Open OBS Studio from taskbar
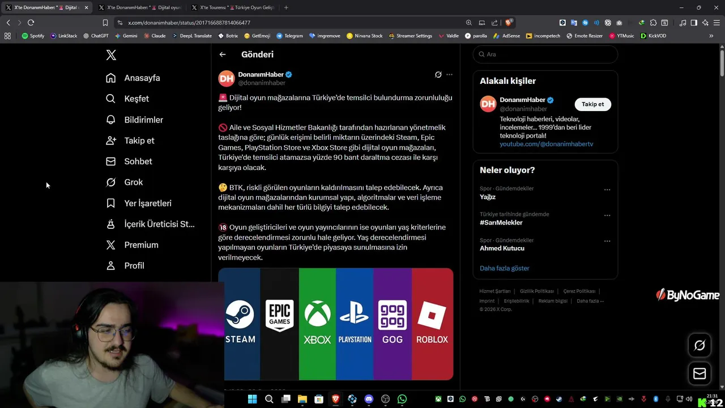725x408 pixels. (386, 399)
